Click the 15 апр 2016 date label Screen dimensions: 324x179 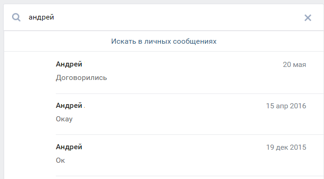tap(286, 106)
